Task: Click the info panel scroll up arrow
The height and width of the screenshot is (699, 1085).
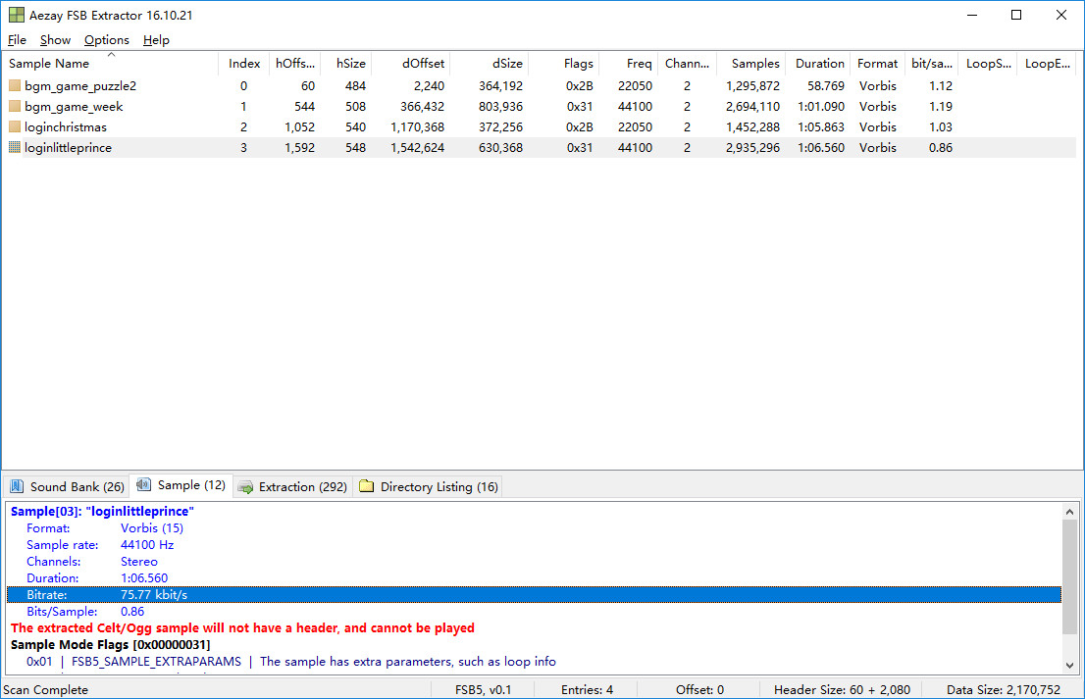Action: [1069, 512]
